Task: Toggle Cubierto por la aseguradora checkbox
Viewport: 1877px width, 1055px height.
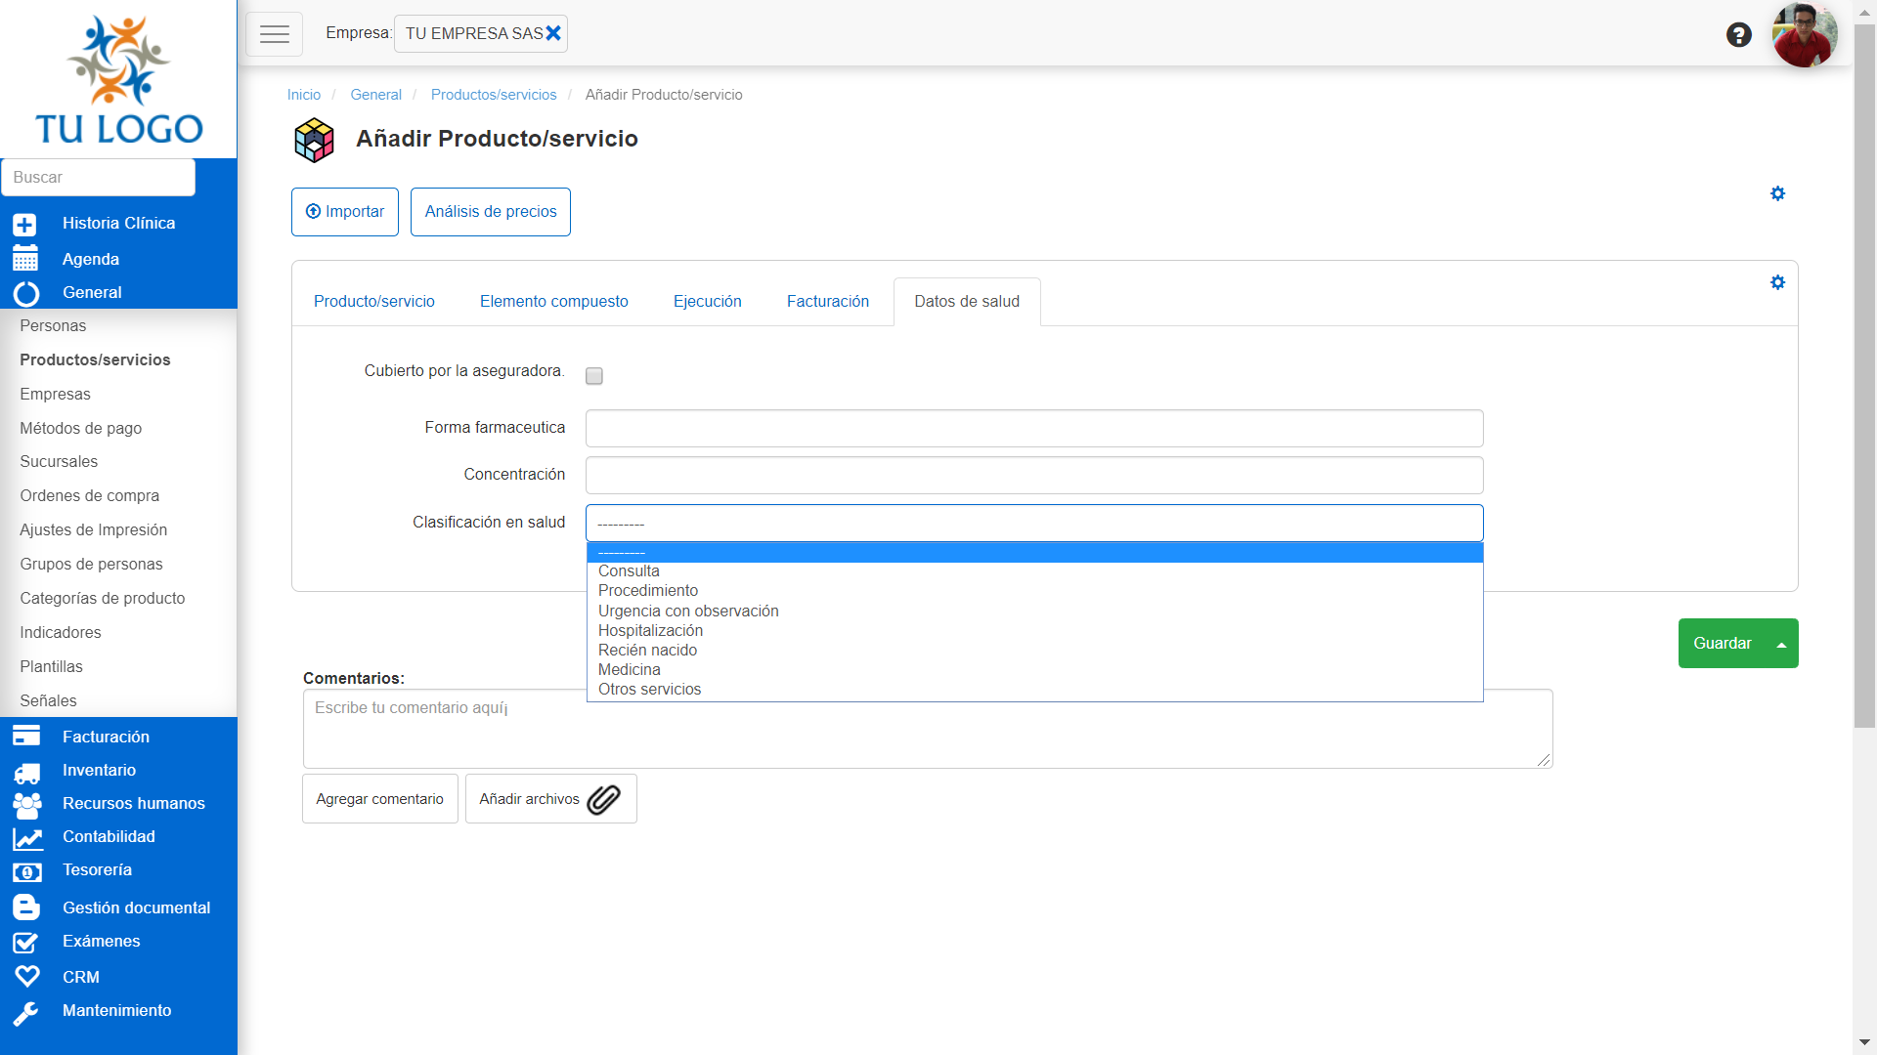Action: (x=593, y=376)
